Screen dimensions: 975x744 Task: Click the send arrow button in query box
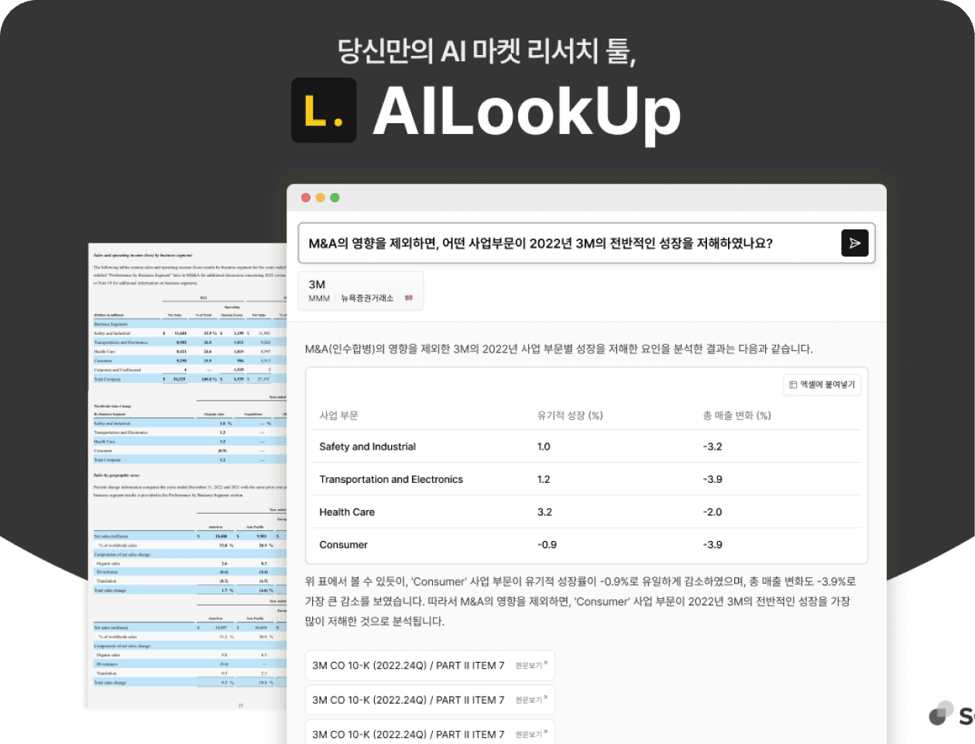(854, 243)
